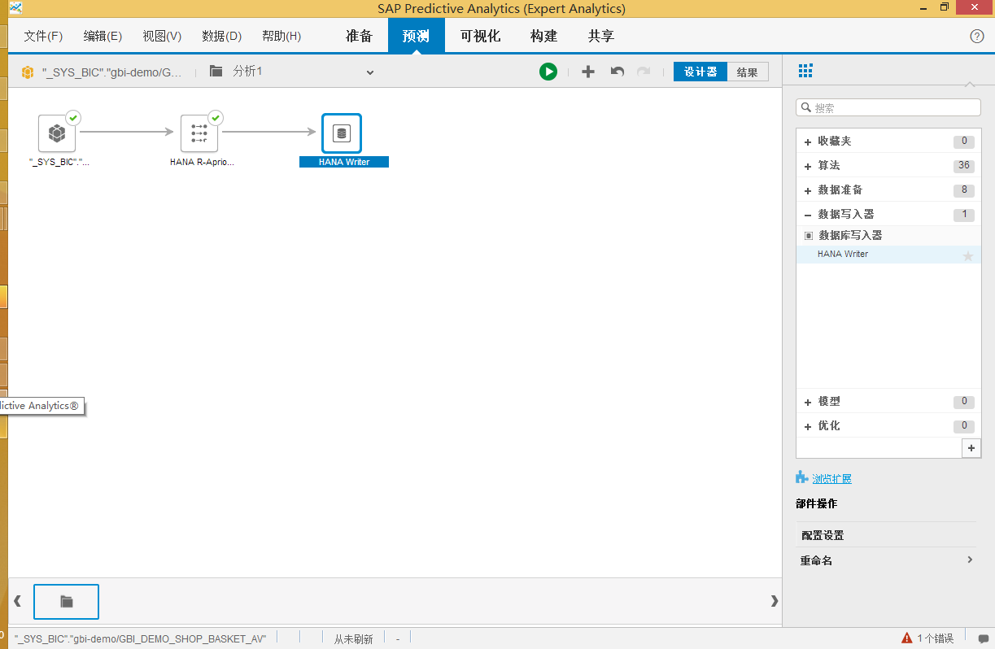Undo the last action with the undo arrow
The width and height of the screenshot is (995, 649).
click(x=618, y=72)
